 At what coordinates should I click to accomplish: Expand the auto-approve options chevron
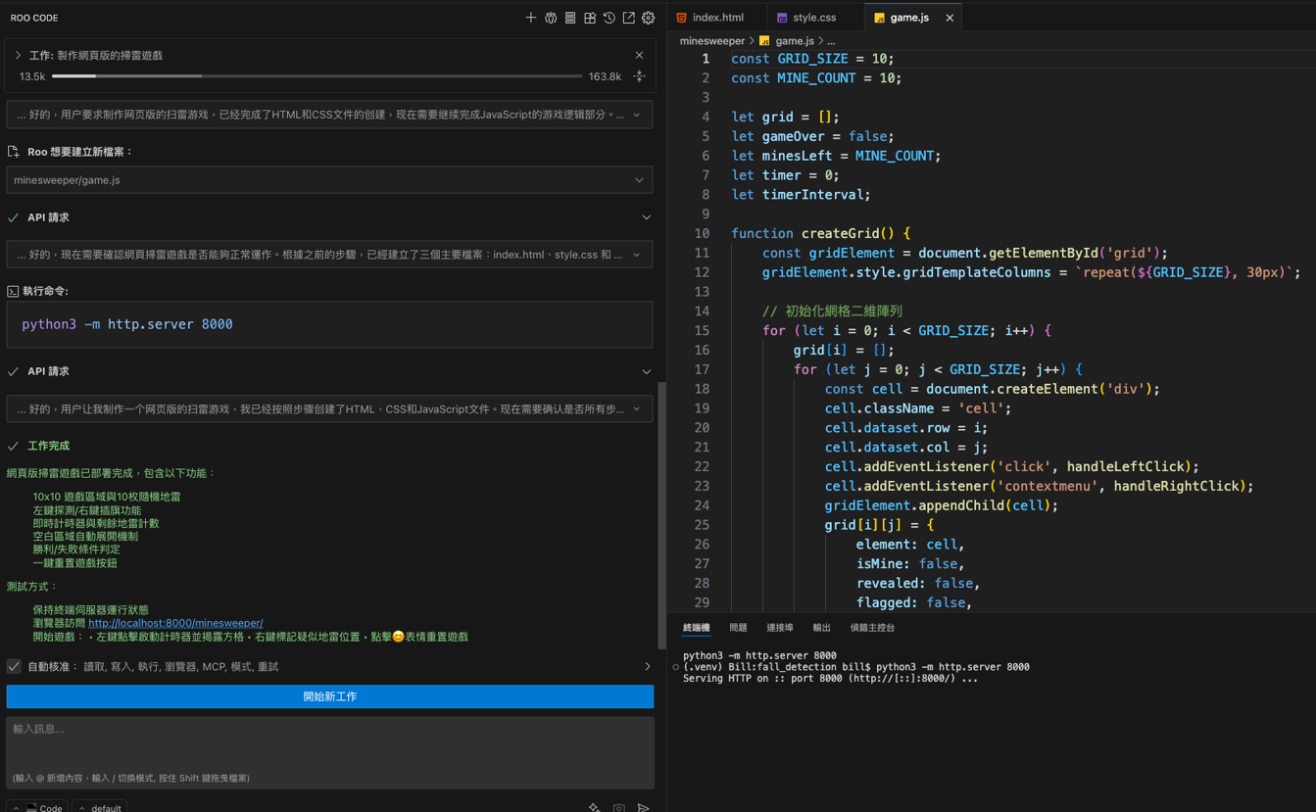(647, 667)
